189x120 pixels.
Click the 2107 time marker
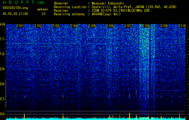click(128, 26)
